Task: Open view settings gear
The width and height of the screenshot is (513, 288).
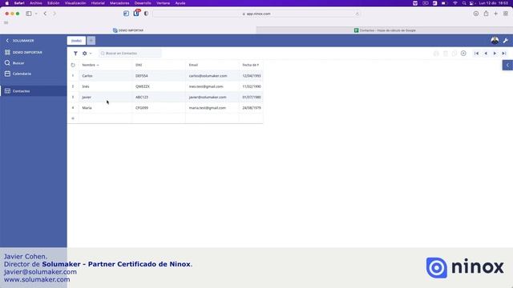Action: point(85,54)
